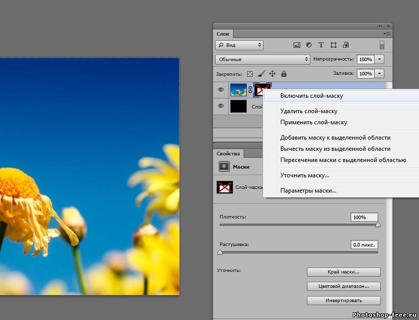Image resolution: width=419 pixels, height=320 pixels.
Task: Hide the top flower layer via eye
Action: pyautogui.click(x=221, y=90)
